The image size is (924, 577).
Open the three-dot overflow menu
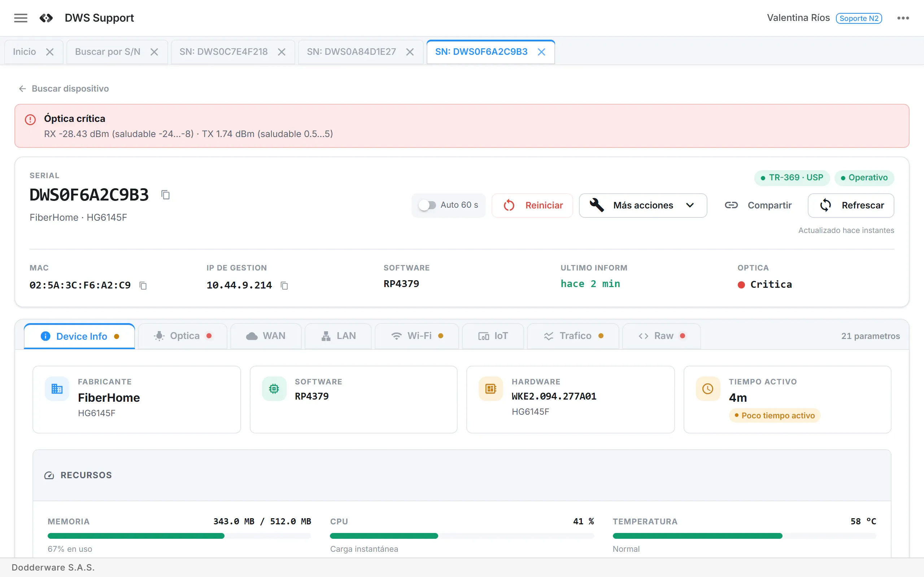point(903,18)
